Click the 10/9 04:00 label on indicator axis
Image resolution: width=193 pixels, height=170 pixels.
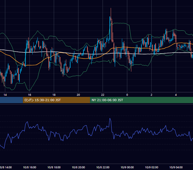coord(176,167)
